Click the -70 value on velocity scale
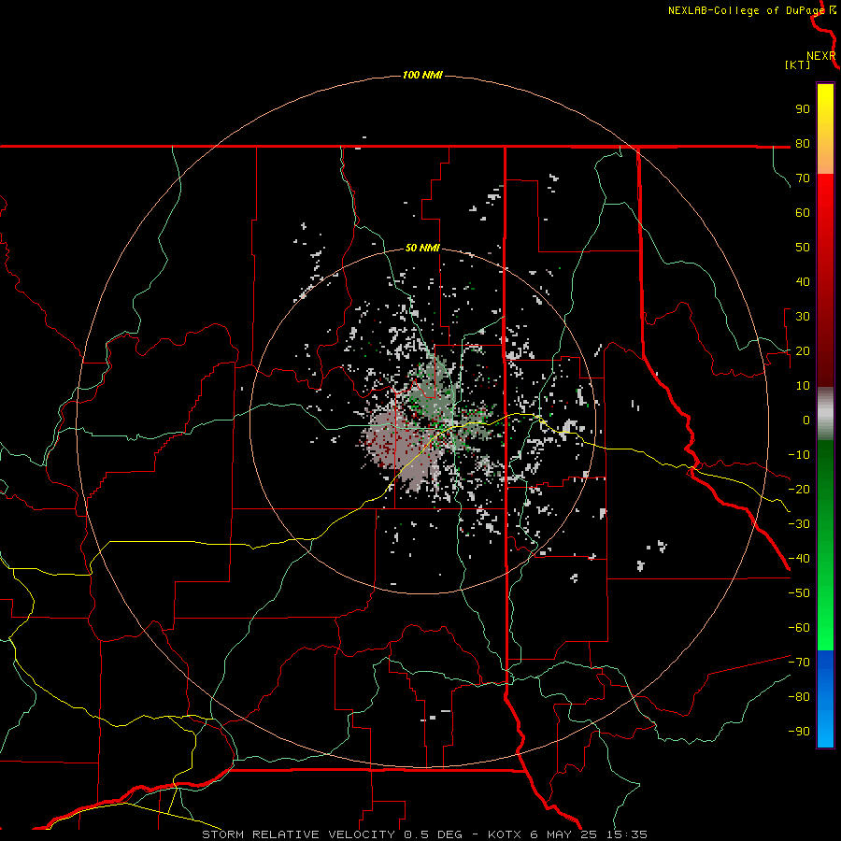 pyautogui.click(x=799, y=663)
